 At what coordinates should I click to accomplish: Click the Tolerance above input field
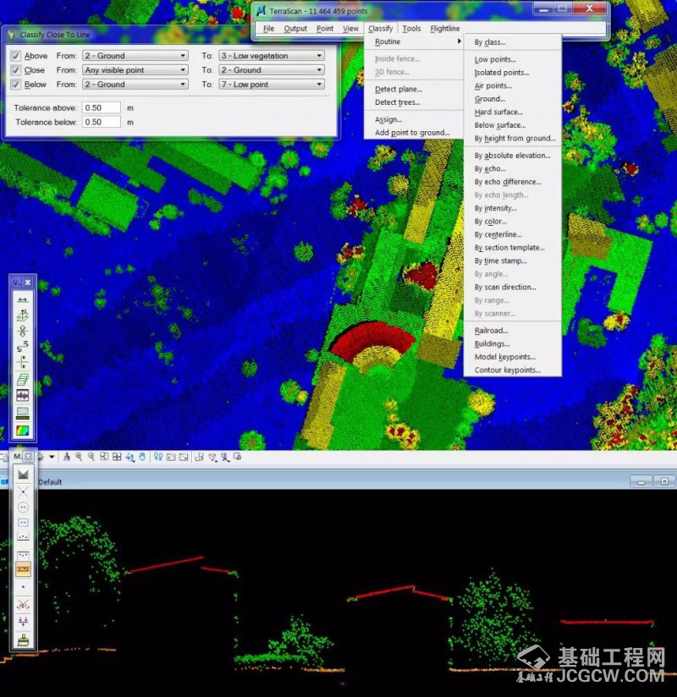point(102,108)
